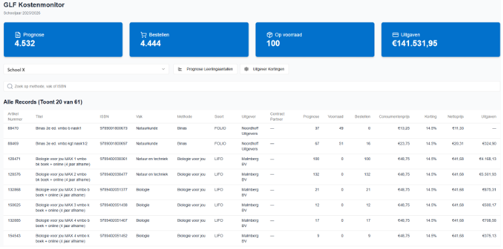This screenshot has width=503, height=249.
Task: Click title 'Biologie voor jou MAX 4 vmbo k'
Action: pos(63,238)
